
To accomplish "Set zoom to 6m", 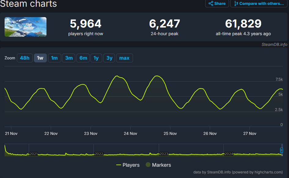I will tap(83, 58).
